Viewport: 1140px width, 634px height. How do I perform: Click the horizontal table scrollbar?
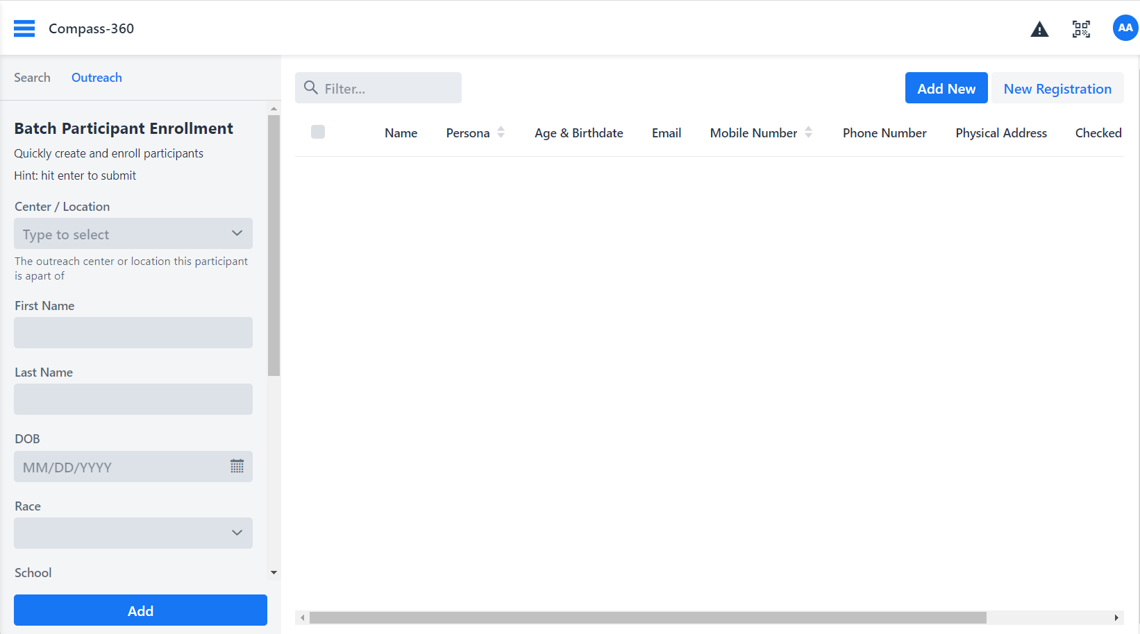(647, 617)
